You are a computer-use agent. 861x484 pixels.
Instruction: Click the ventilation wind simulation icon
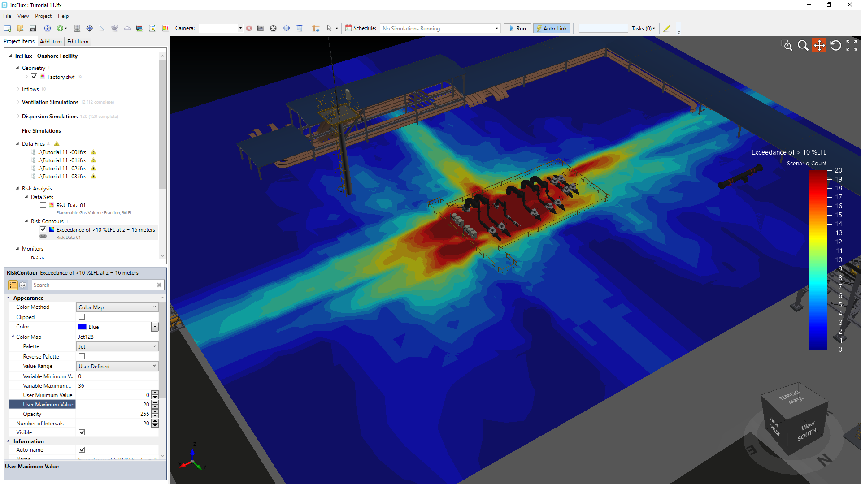[115, 28]
